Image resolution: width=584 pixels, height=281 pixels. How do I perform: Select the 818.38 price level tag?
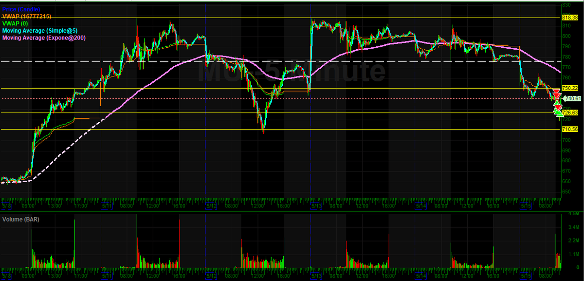[x=569, y=18]
